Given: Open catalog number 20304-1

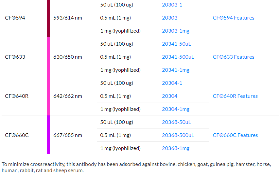Looking at the screenshot, I should (x=172, y=83).
